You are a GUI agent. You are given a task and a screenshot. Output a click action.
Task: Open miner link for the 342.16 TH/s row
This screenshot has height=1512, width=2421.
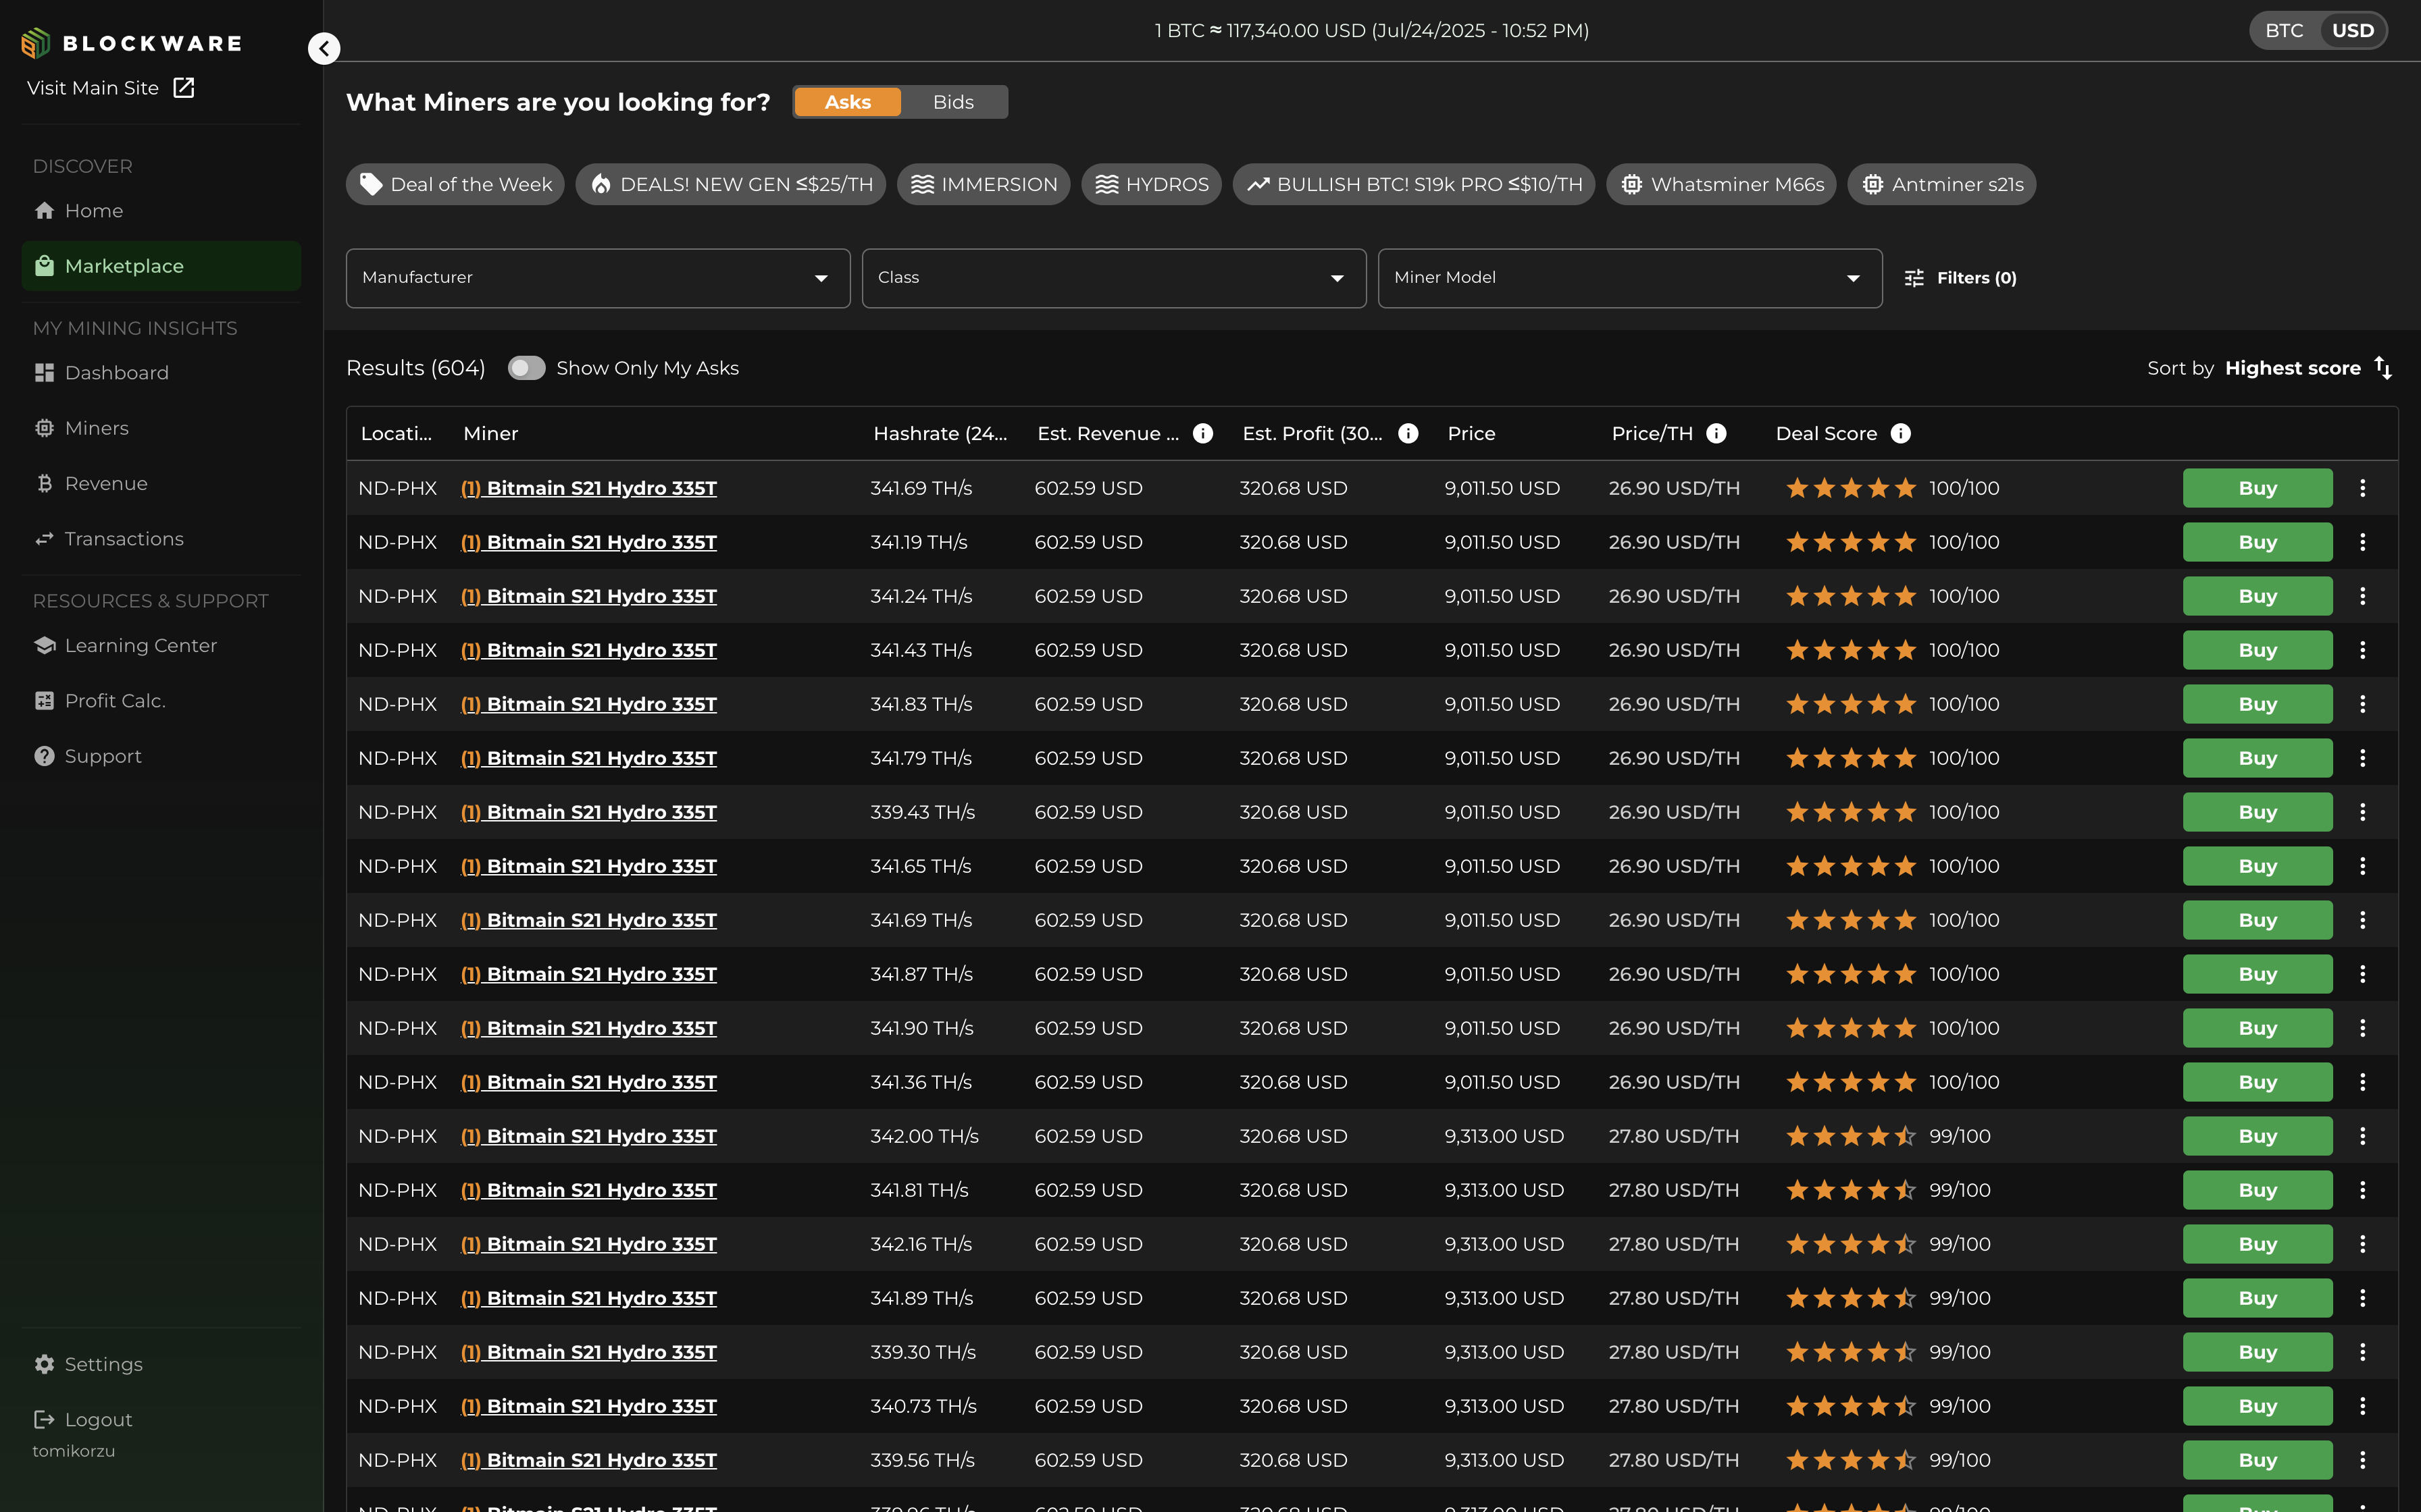pos(588,1244)
